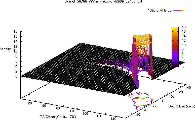Click the 80 tick on the Dec Offset axis
This screenshot has height=120, width=195.
point(163,101)
